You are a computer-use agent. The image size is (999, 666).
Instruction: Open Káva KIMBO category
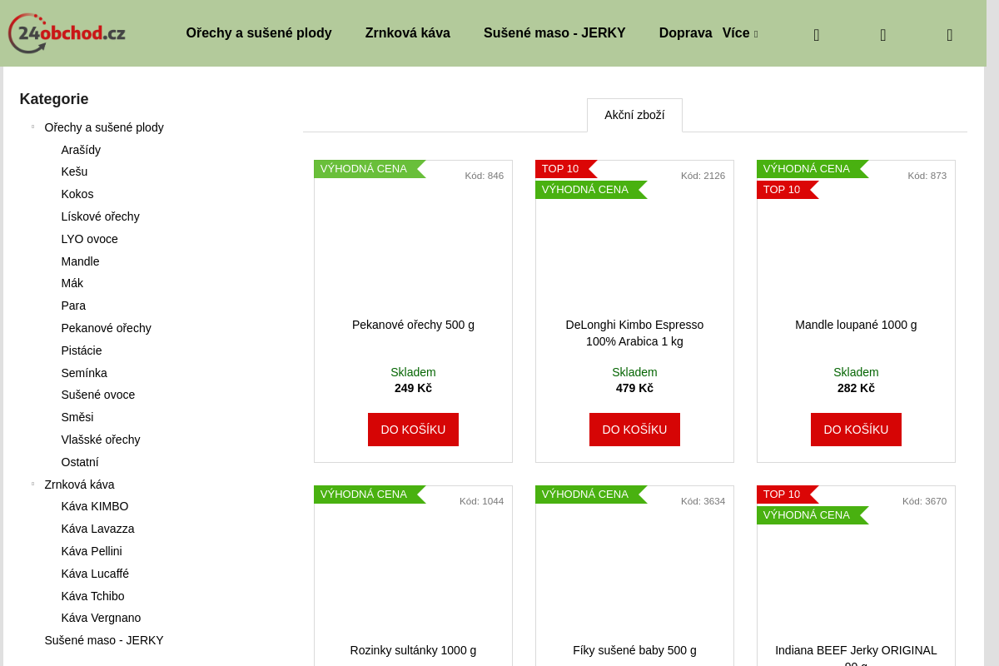(95, 506)
